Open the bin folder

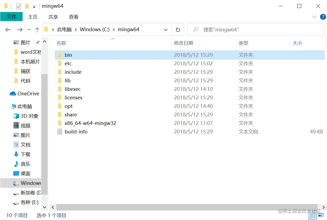[68, 55]
